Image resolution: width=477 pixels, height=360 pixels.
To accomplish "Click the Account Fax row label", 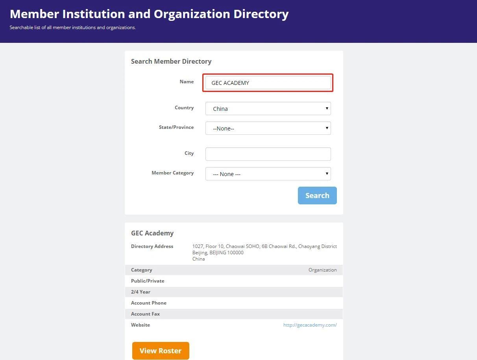I will pyautogui.click(x=145, y=314).
